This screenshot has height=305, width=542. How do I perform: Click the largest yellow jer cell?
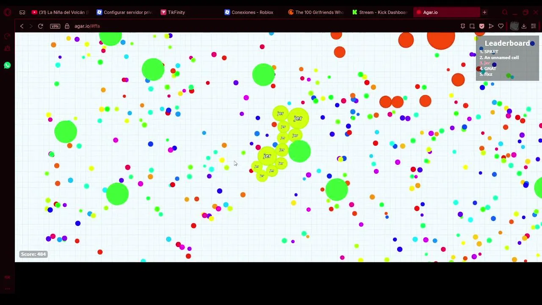[298, 119]
